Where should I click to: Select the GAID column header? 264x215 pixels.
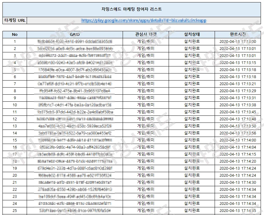pyautogui.click(x=75, y=34)
